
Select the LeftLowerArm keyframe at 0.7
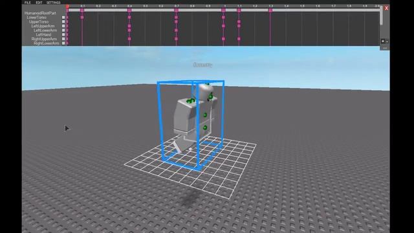coord(176,30)
